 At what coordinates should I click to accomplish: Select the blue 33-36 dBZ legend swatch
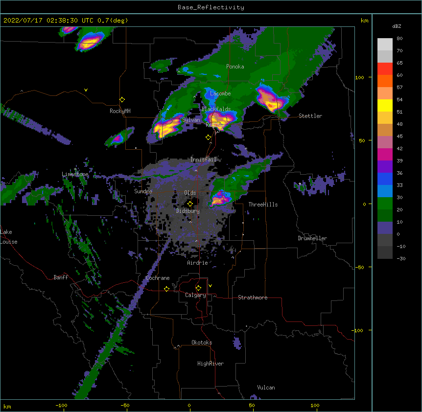point(385,179)
